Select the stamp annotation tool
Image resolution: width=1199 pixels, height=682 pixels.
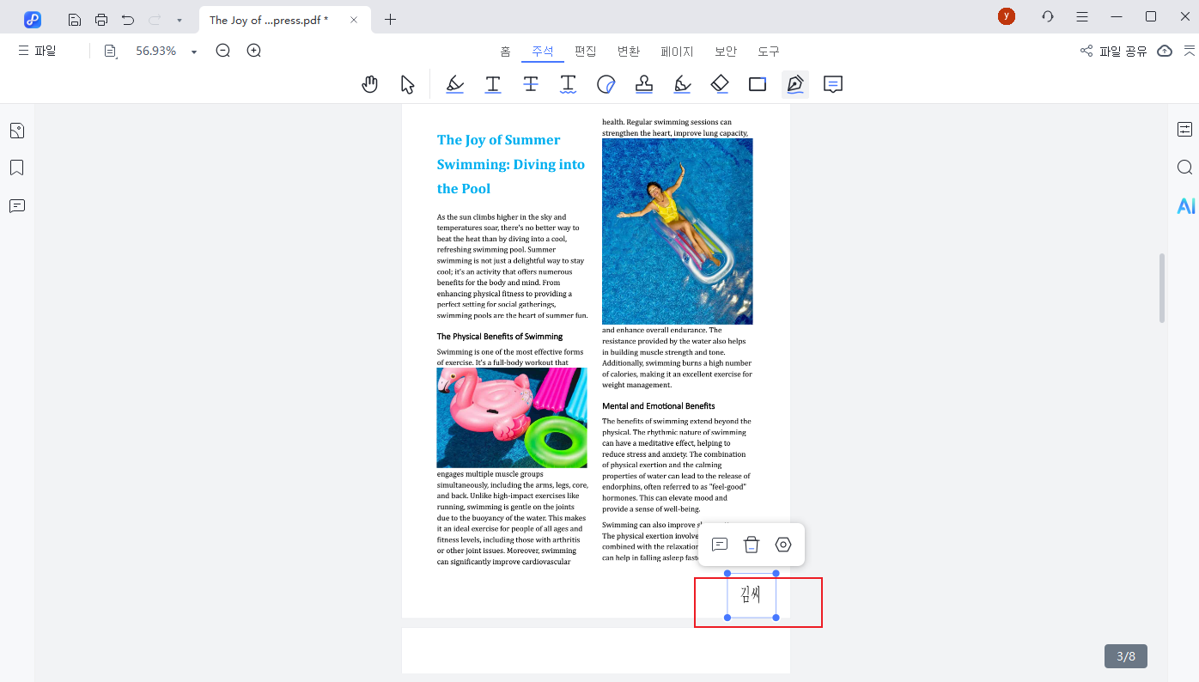(x=644, y=84)
